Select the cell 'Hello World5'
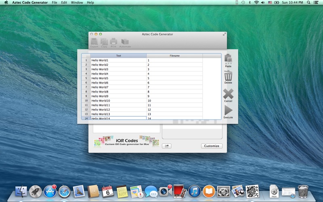Screen dimensions: 323x202 [118, 78]
